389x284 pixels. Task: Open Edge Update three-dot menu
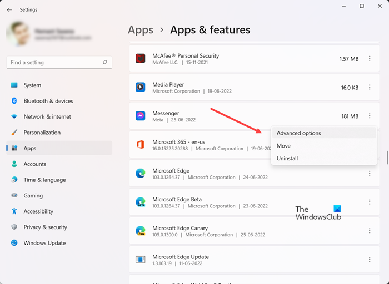pyautogui.click(x=370, y=260)
